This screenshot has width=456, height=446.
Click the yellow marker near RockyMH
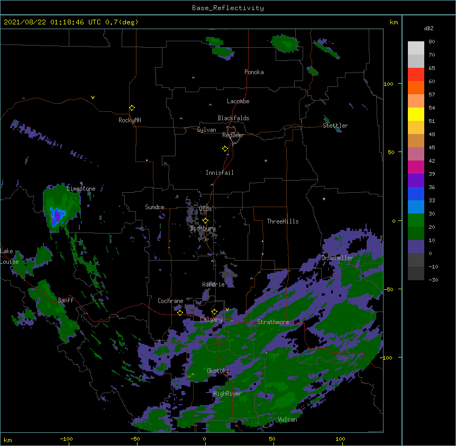coord(132,108)
